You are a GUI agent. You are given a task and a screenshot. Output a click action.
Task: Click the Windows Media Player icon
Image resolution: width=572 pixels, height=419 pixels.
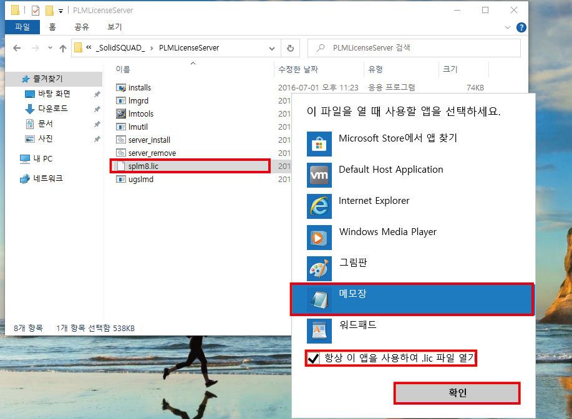(319, 238)
